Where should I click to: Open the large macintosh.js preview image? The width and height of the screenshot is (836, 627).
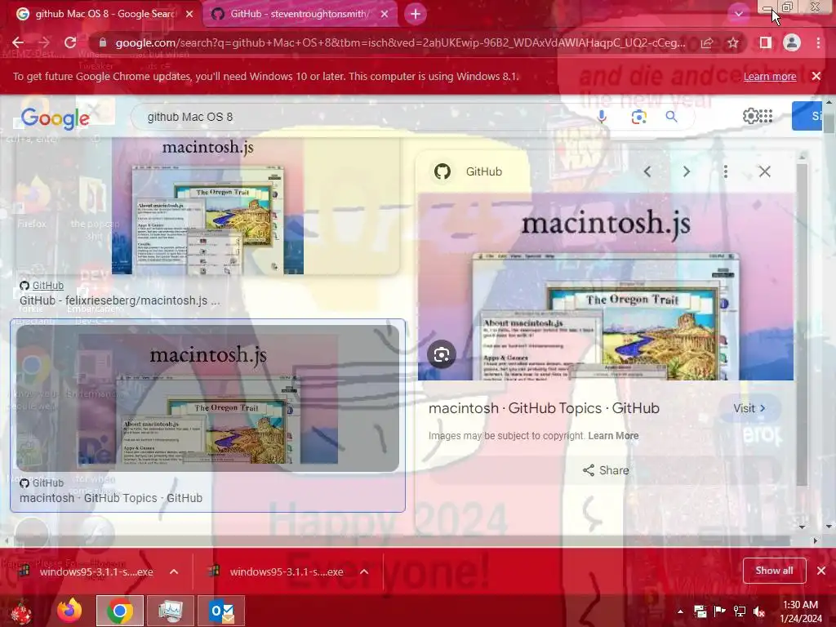pyautogui.click(x=606, y=287)
